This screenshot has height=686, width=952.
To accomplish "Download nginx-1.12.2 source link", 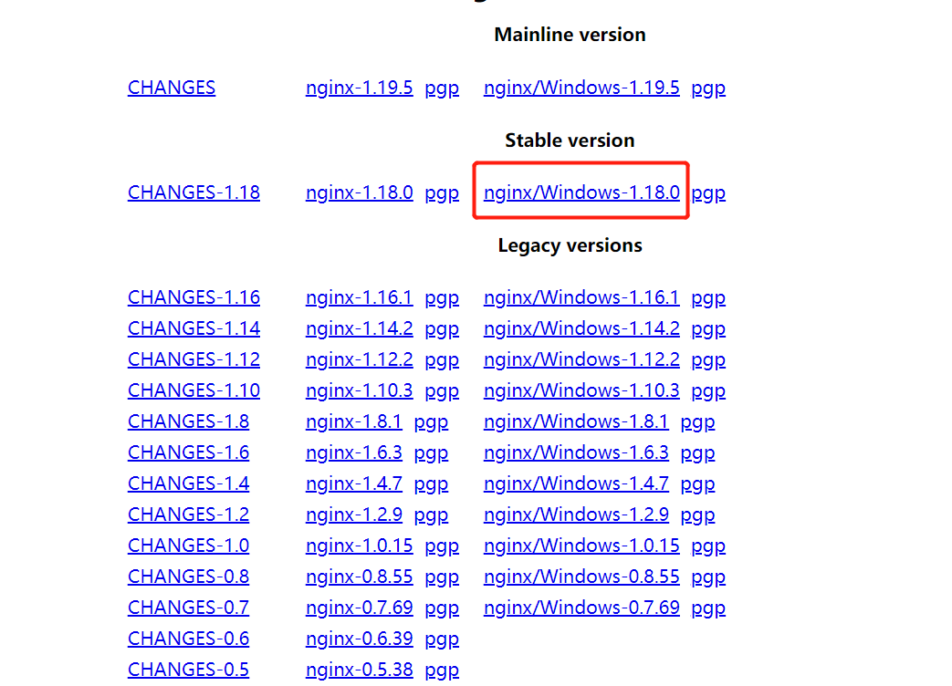I will click(360, 359).
